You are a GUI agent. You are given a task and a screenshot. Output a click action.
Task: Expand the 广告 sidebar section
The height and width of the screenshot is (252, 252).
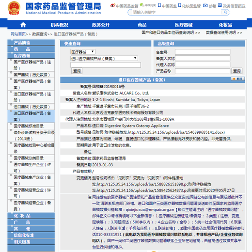[x=31, y=222]
